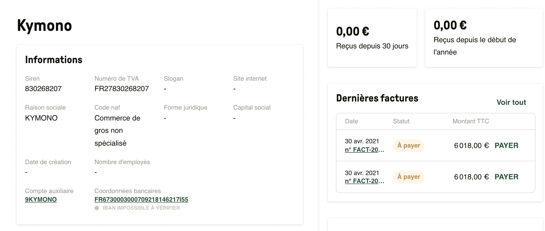Click the IBAN verification status indicator dot
The image size is (545, 231).
tap(98, 207)
